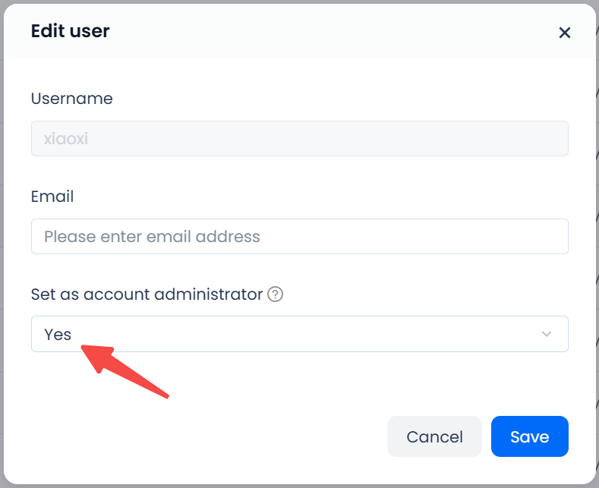Select the "Yes" value in administrator field
This screenshot has width=599, height=488.
coord(58,334)
